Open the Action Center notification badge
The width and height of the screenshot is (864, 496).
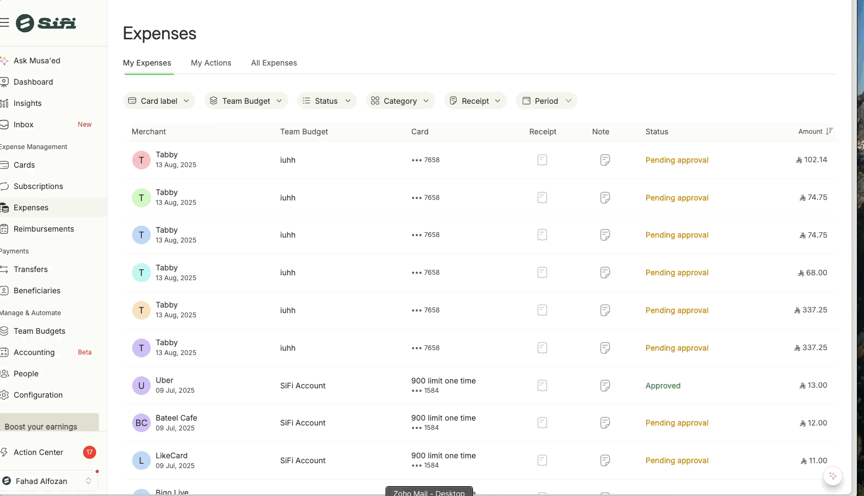(x=90, y=452)
